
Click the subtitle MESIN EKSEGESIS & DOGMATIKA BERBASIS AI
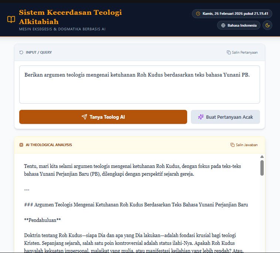click(62, 29)
